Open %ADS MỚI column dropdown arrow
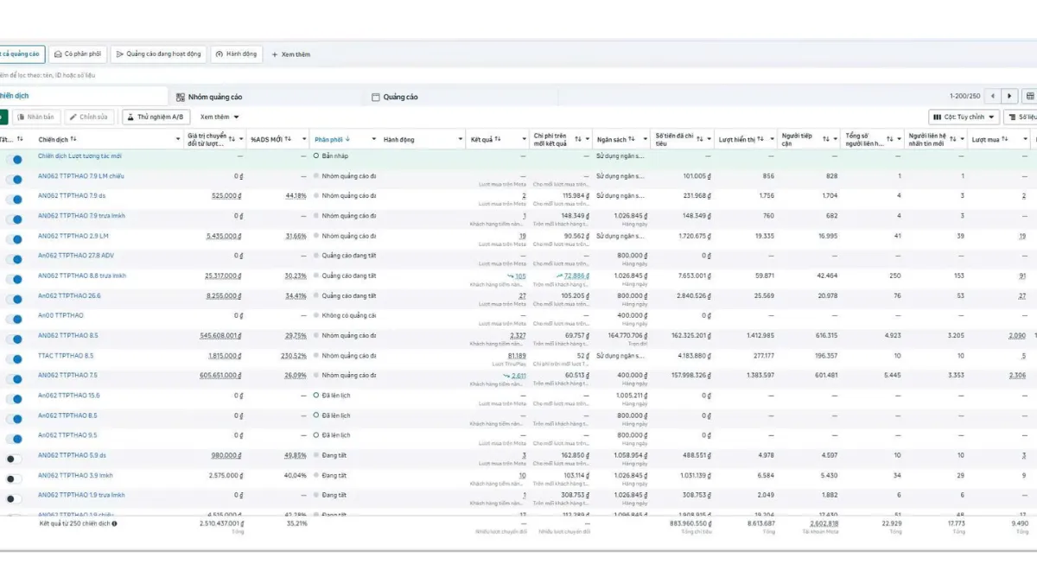Image resolution: width=1037 pixels, height=583 pixels. point(304,139)
